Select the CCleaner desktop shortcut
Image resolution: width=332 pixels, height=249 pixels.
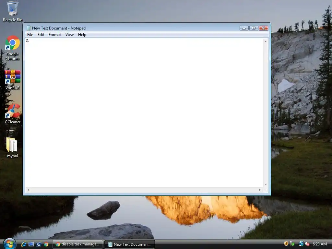click(x=13, y=113)
